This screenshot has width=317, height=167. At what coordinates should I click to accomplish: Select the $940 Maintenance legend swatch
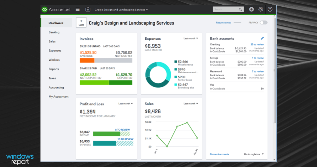tap(176, 69)
